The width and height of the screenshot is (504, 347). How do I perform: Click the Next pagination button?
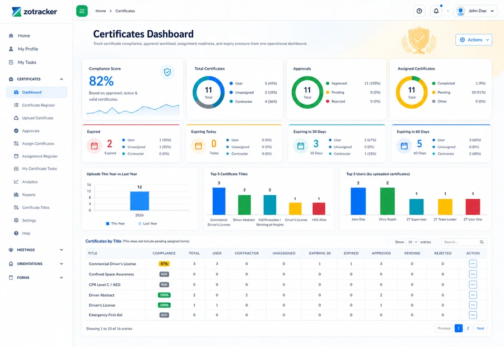click(480, 329)
